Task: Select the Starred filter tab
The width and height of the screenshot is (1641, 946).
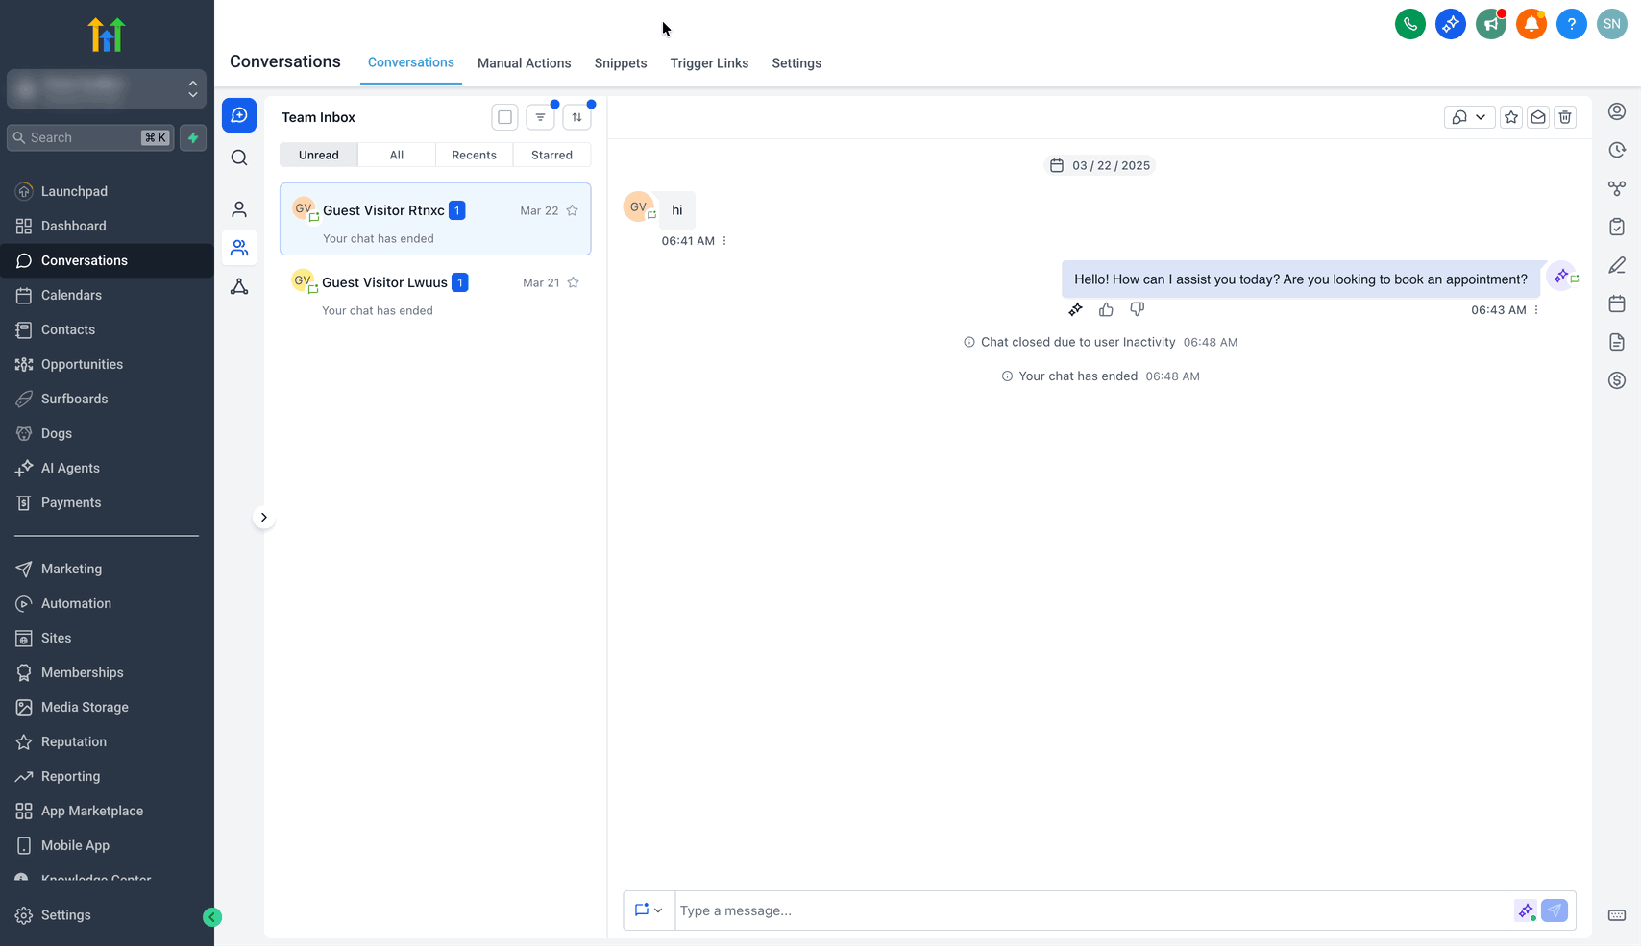Action: click(x=551, y=155)
